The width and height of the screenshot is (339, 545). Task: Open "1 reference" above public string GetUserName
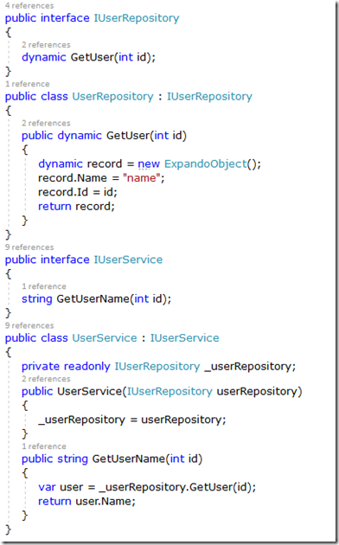tap(44, 446)
